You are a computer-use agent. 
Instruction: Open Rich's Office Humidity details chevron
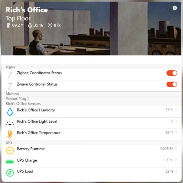[176, 110]
